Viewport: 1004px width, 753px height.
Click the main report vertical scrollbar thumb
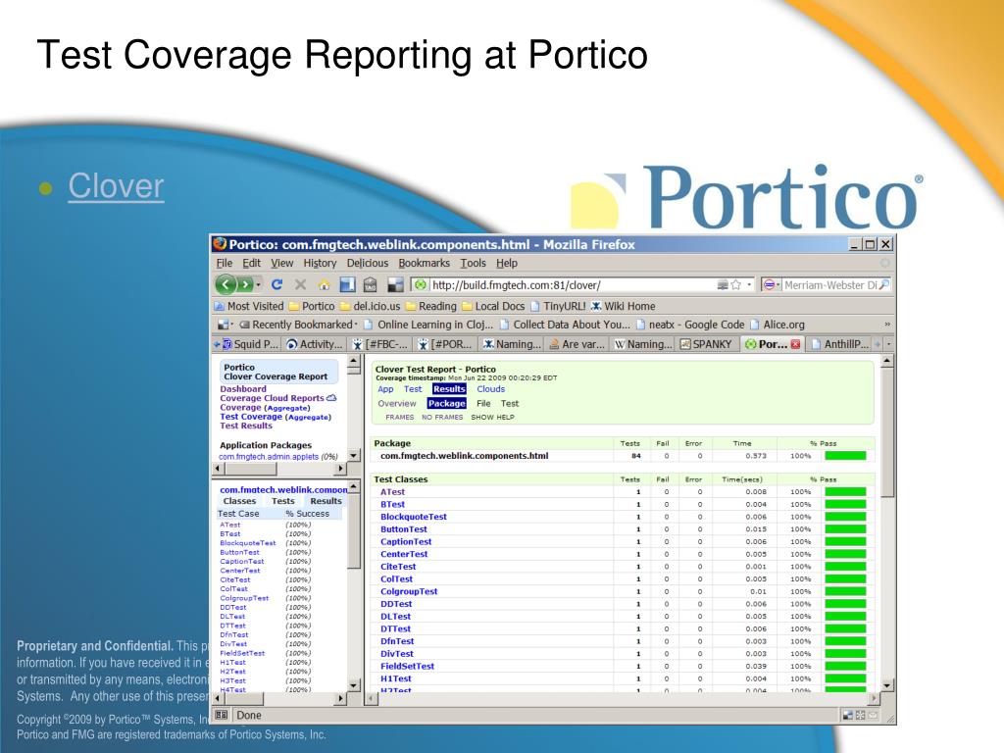[887, 431]
